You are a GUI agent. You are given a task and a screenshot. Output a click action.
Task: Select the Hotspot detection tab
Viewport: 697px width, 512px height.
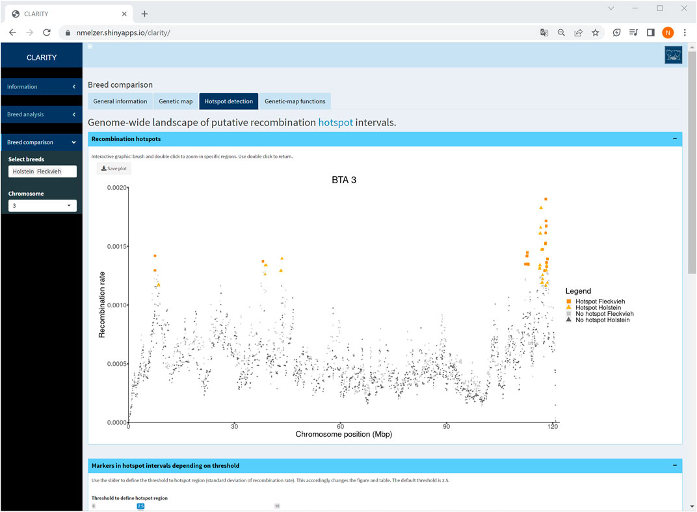(x=228, y=101)
